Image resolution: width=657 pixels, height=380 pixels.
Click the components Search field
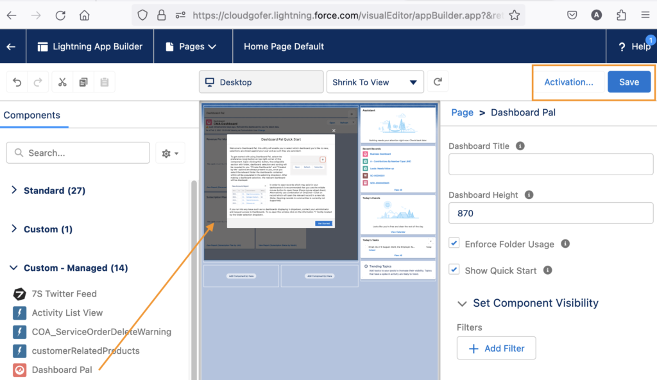tap(78, 153)
